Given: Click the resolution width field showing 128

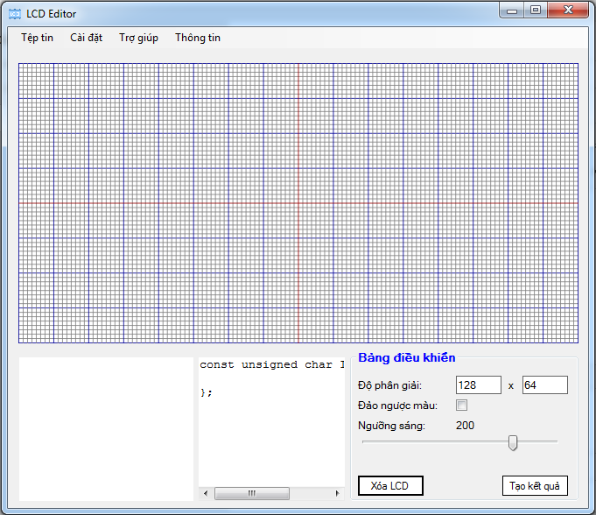Looking at the screenshot, I should tap(478, 384).
